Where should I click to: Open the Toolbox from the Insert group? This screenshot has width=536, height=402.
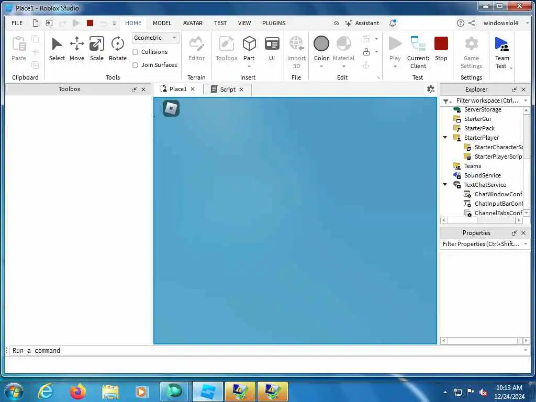[226, 49]
